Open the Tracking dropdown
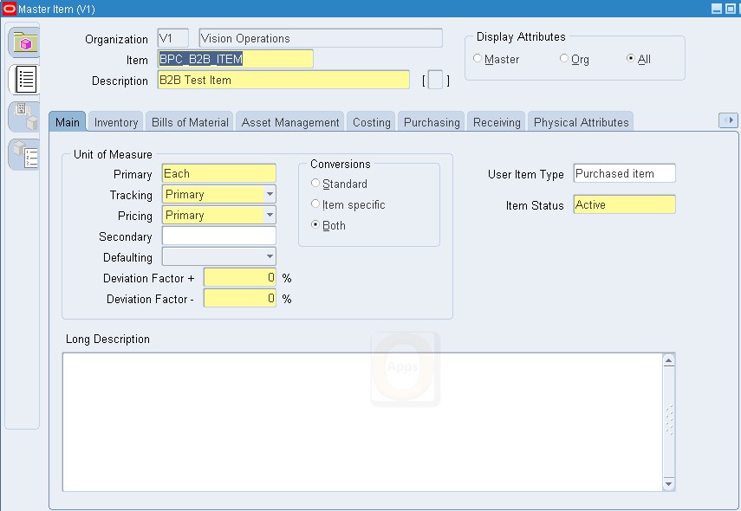This screenshot has height=511, width=741. (x=270, y=194)
